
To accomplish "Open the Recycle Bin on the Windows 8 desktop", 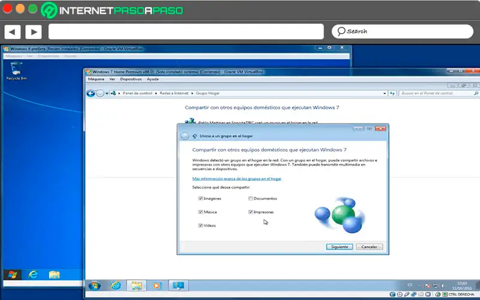I will [16, 71].
